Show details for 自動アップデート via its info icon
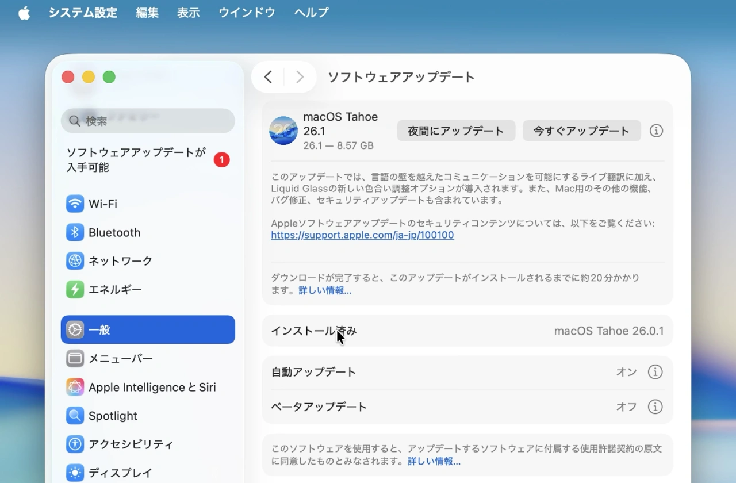 coord(655,372)
